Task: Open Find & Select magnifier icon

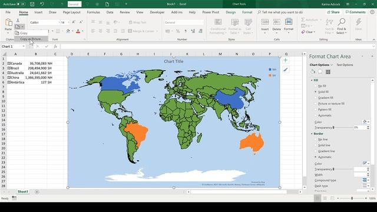Action: tap(342, 22)
